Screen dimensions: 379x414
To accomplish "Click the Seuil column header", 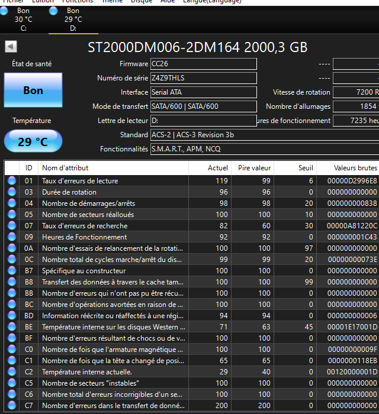I will tap(296, 168).
